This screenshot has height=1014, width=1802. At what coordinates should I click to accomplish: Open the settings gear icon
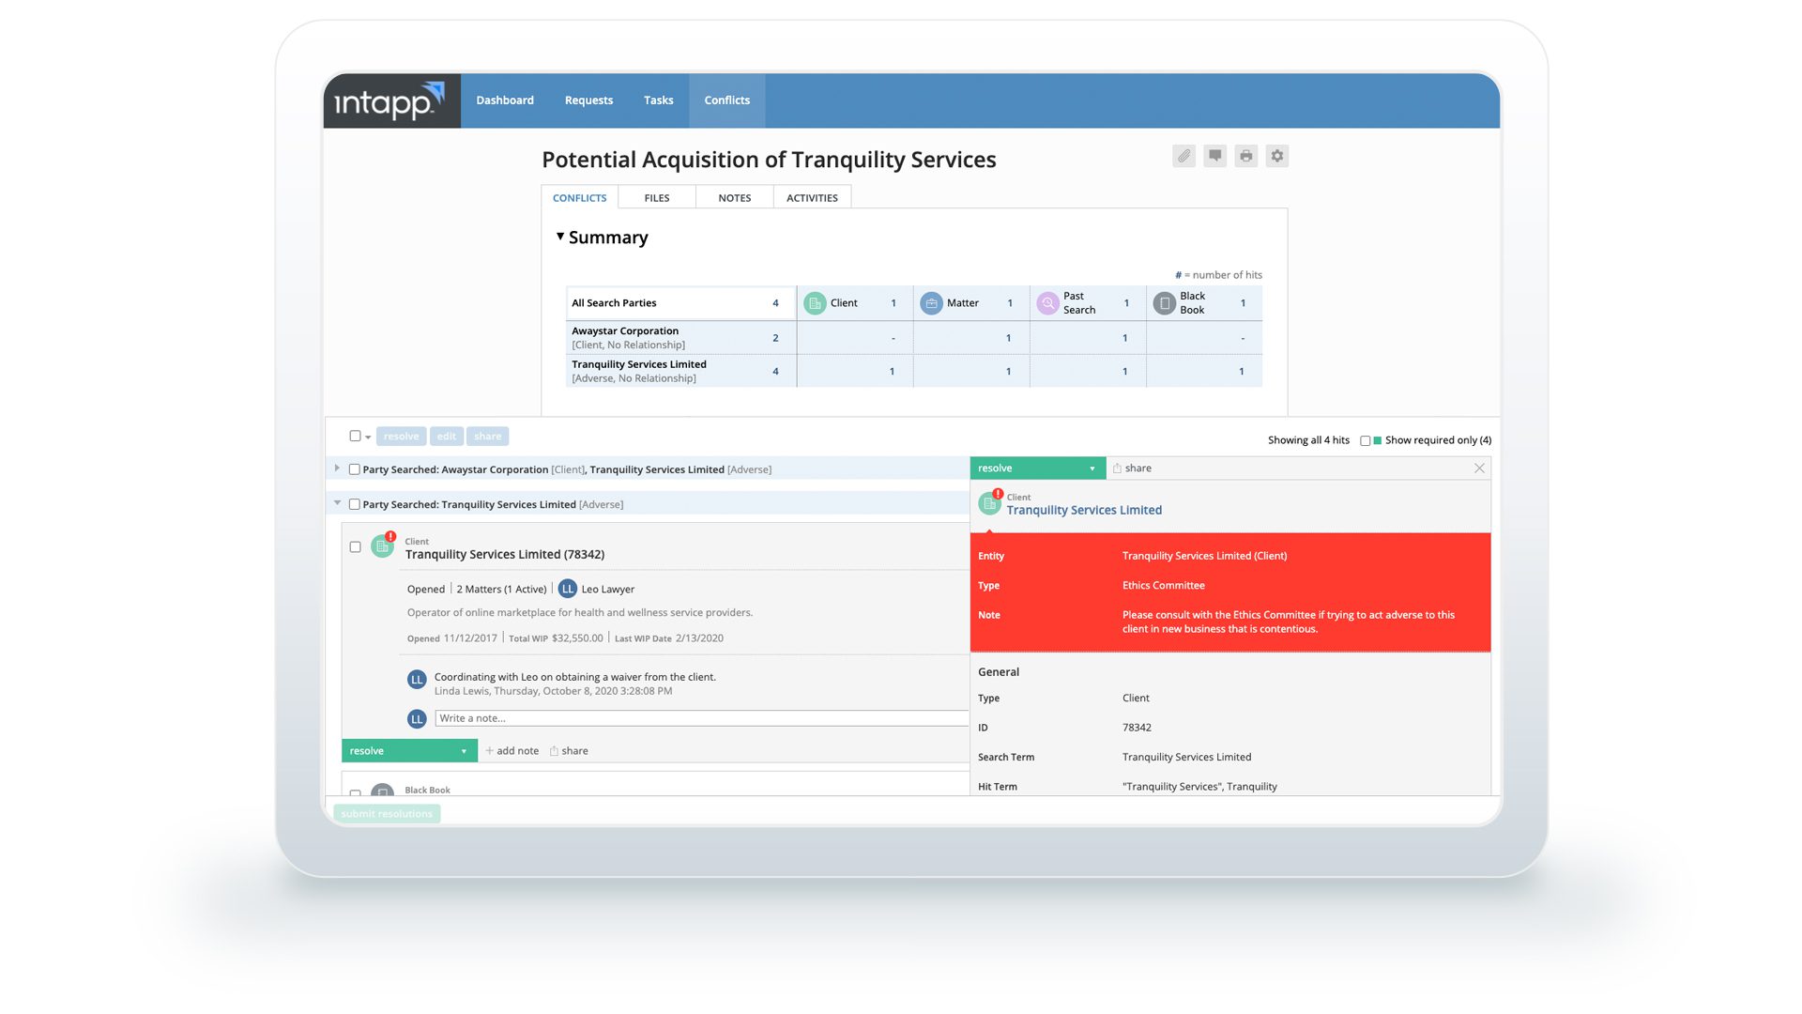(x=1276, y=156)
